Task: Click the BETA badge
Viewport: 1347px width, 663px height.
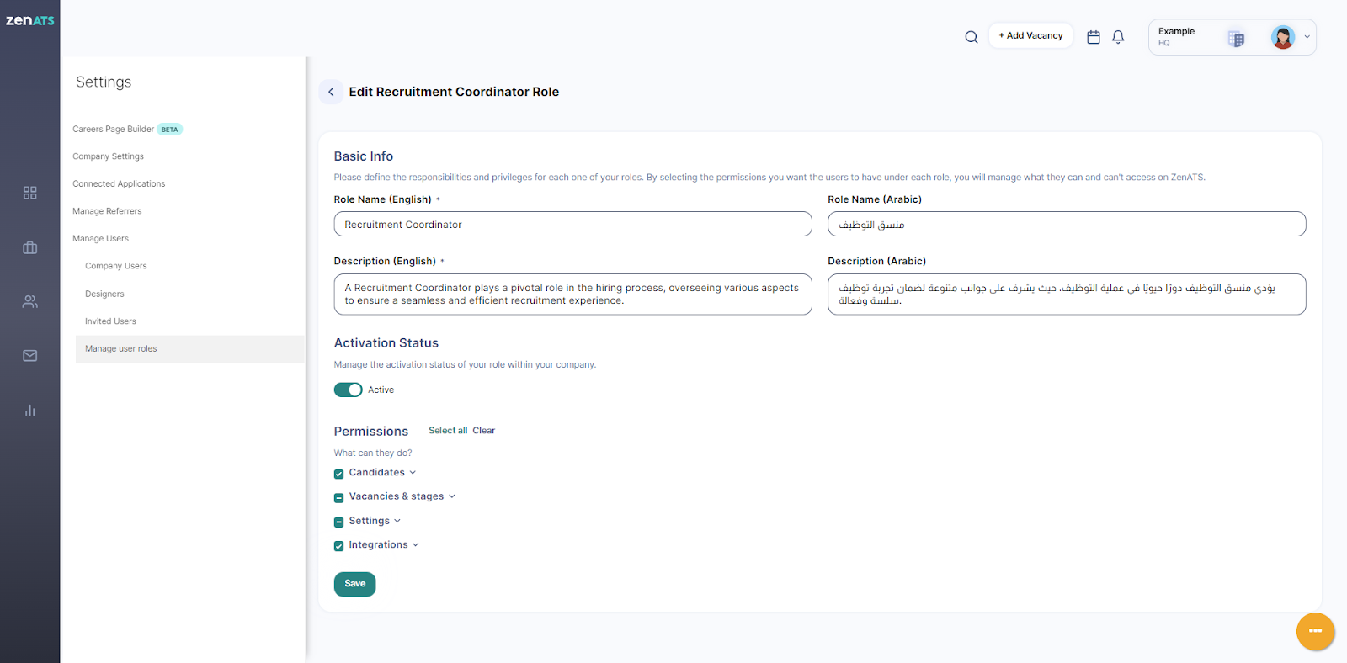Action: click(x=170, y=130)
